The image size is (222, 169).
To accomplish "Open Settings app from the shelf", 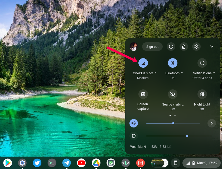I will [x=22, y=163].
